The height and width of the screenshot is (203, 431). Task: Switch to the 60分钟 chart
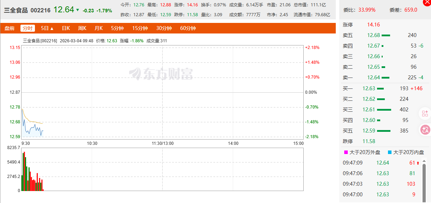tap(188, 28)
